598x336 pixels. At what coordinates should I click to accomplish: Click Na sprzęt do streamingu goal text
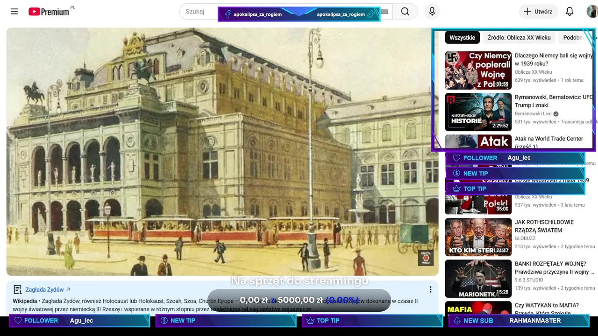[299, 280]
